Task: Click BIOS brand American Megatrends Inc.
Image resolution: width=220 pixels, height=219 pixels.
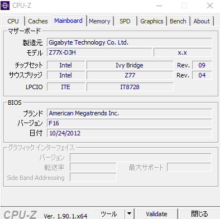Action: [x=130, y=113]
